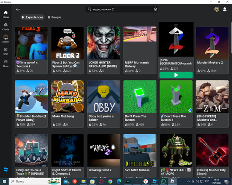232x185 pixels.
Task: Open Yandex Browser from taskbar
Action: (x=146, y=181)
